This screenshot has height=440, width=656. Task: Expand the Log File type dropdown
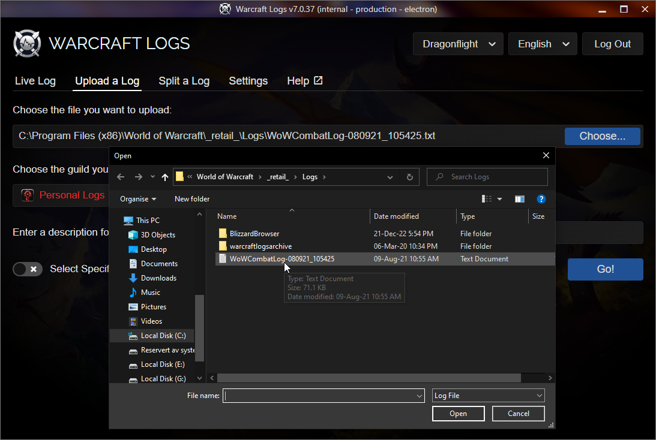(x=488, y=396)
